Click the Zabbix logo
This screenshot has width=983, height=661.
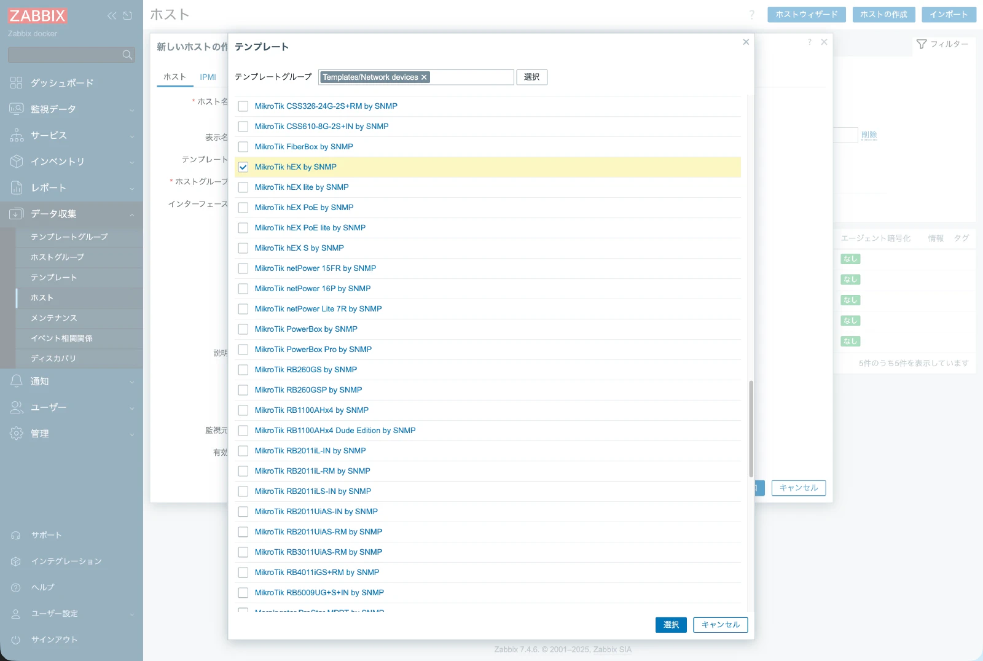[x=37, y=15]
